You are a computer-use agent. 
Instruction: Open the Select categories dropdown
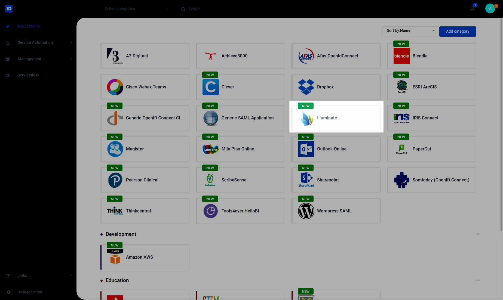coord(137,9)
